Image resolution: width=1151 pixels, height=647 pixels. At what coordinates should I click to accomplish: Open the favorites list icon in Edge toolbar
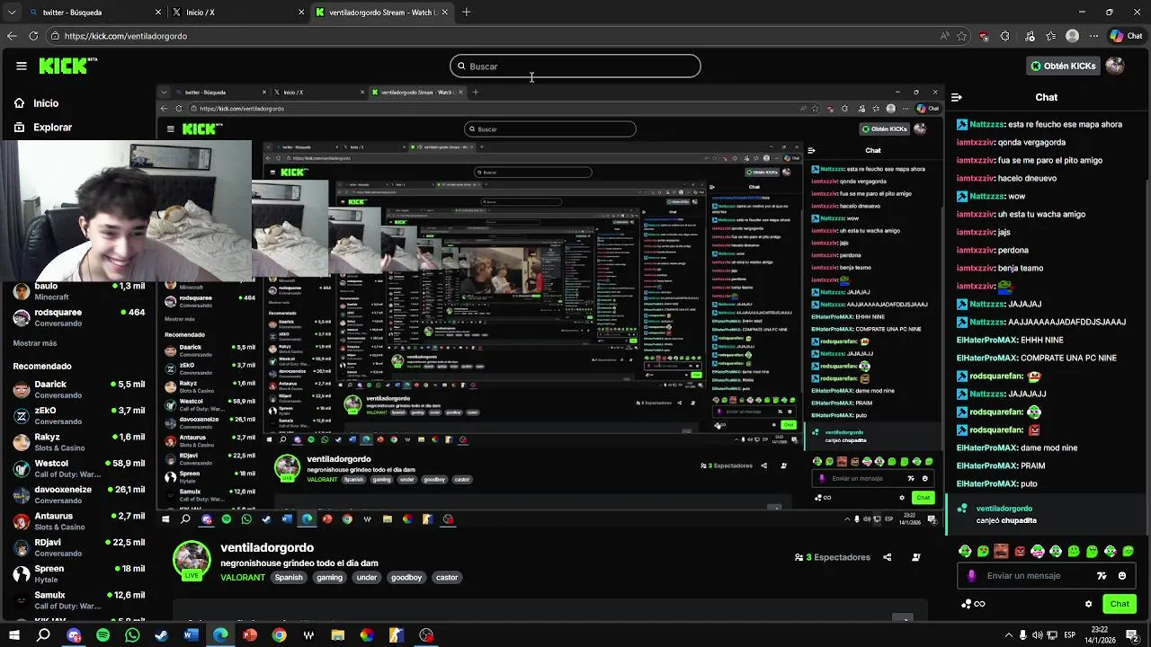1051,36
